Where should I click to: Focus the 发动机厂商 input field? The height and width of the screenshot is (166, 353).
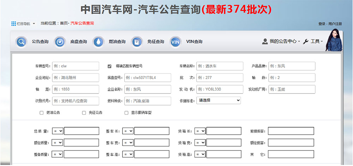[292, 89]
